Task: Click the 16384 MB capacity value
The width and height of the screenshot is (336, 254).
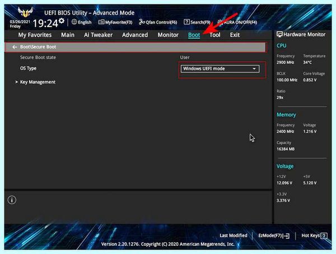Action: 286,149
